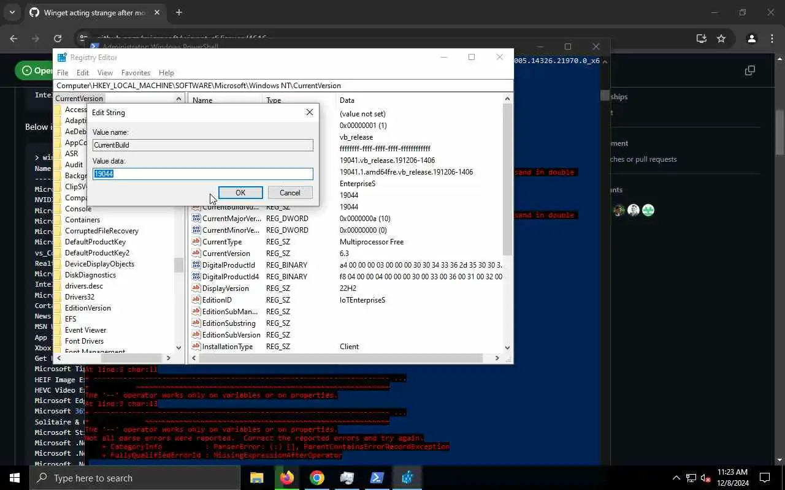Click the tree pane scroll-down arrow
This screenshot has height=490, width=785.
coord(178,348)
